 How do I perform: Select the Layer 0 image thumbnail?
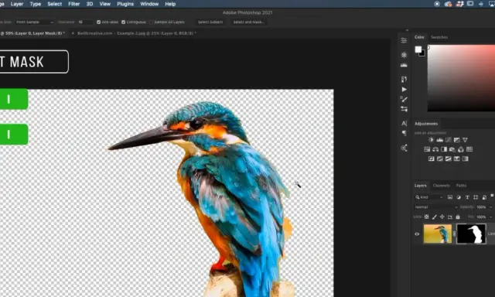pos(438,234)
